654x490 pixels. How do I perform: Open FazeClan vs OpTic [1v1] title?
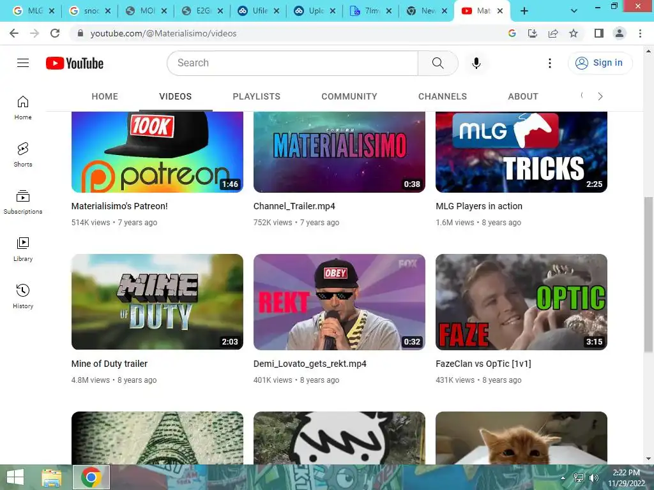(x=483, y=364)
